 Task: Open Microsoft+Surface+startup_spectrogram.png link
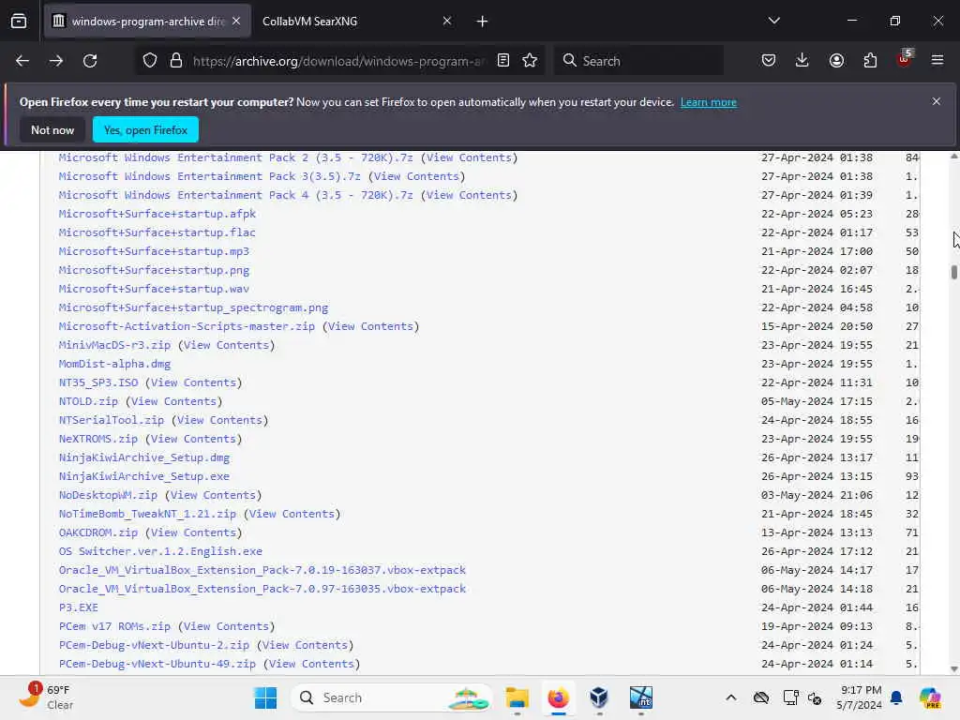click(193, 307)
